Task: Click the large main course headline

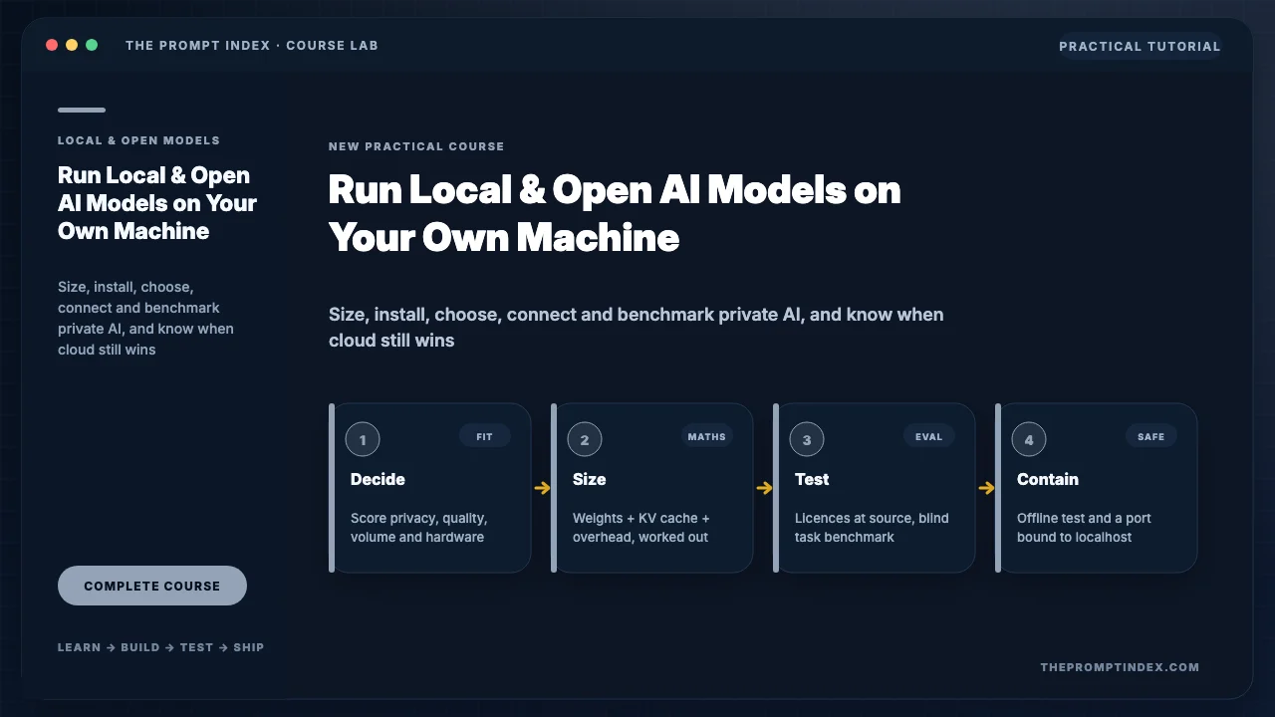Action: (615, 213)
